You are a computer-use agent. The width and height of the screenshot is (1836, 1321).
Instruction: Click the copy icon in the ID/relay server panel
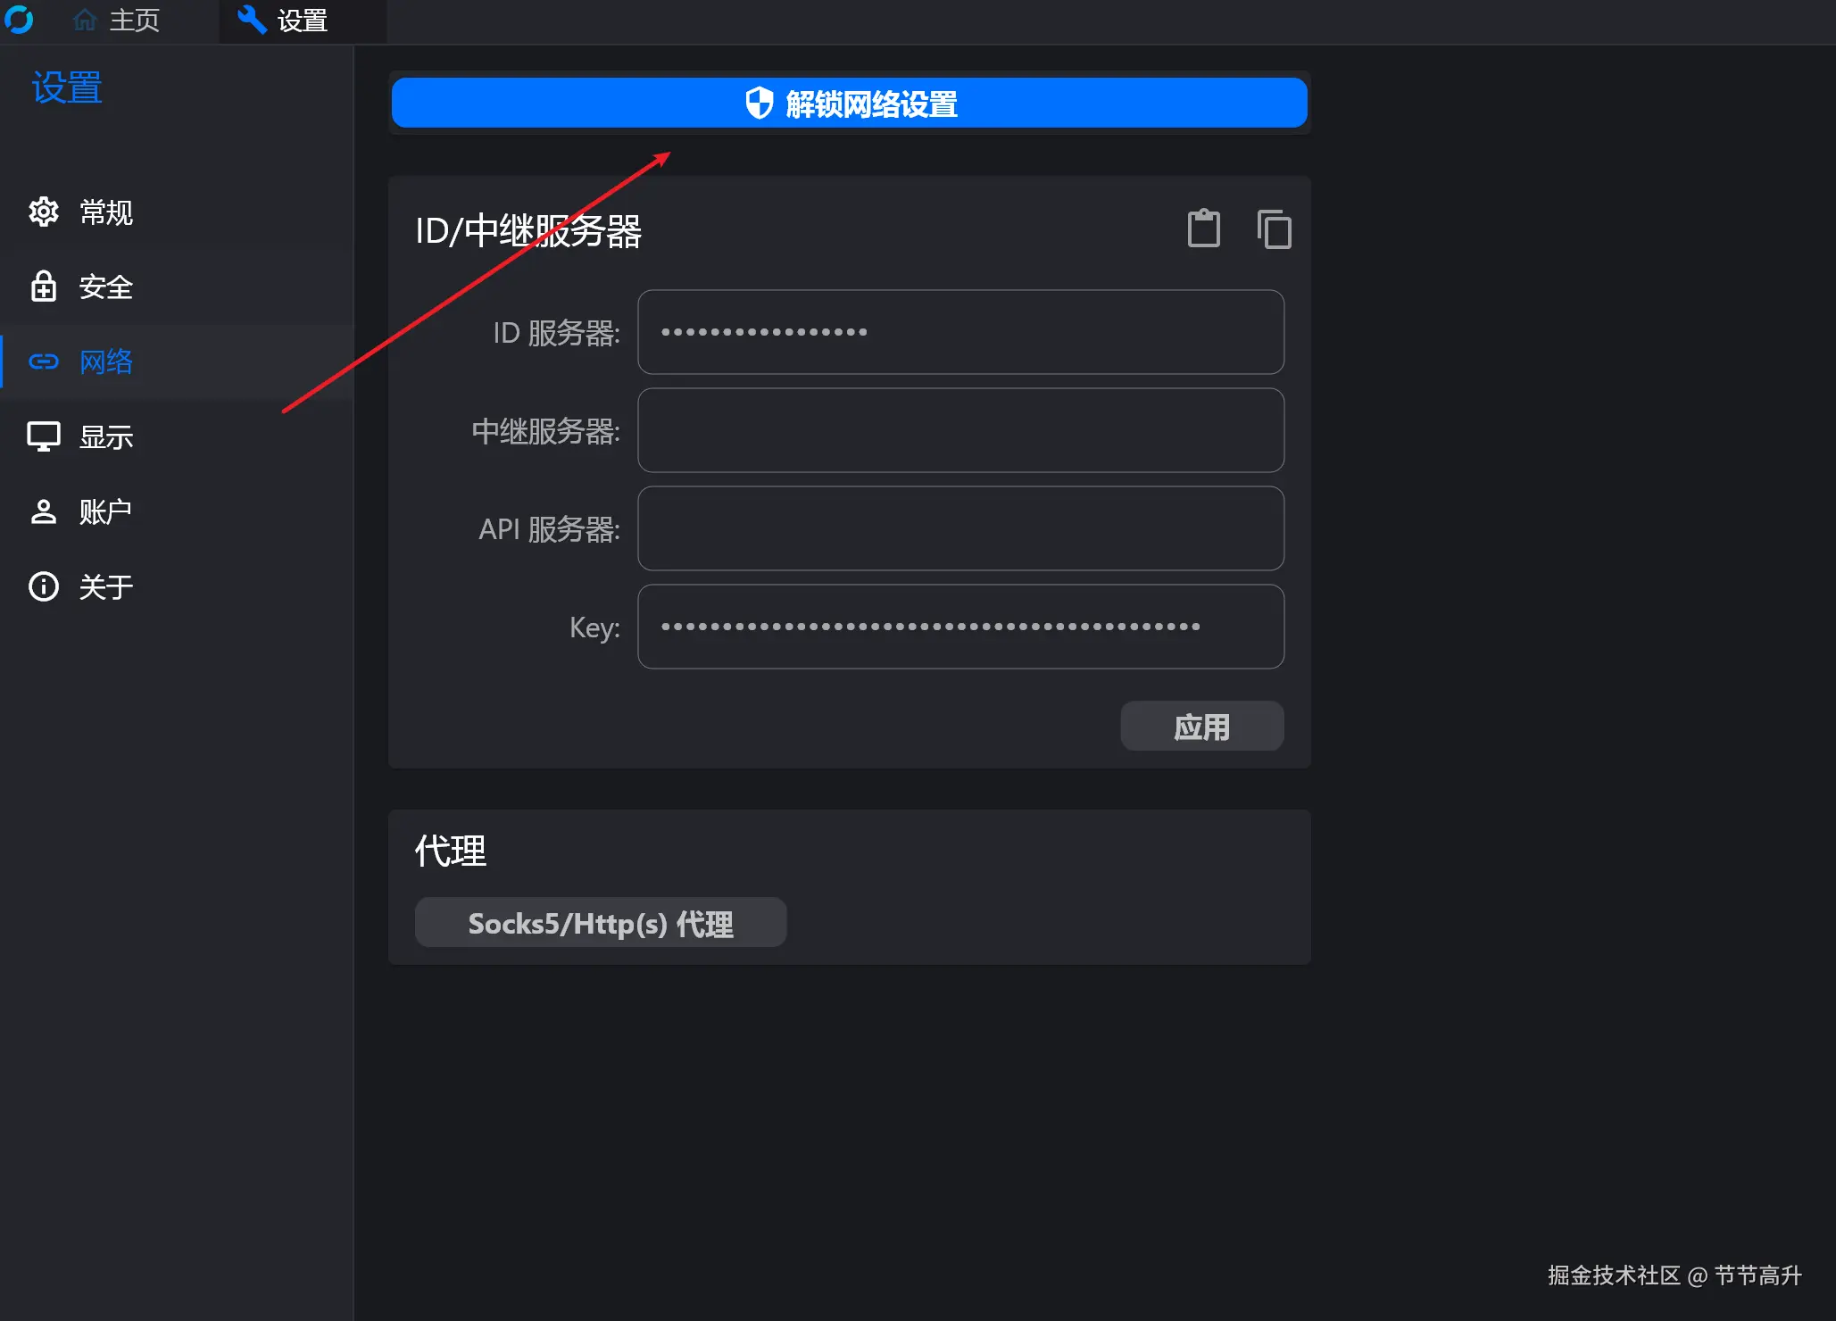[x=1274, y=229]
